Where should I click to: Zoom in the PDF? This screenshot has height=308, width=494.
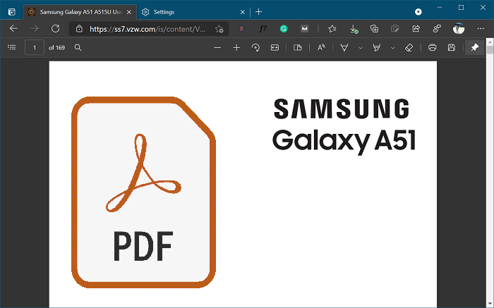pos(236,48)
